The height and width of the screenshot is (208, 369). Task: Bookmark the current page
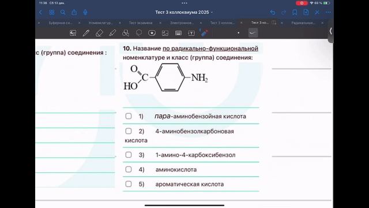[x=295, y=12]
